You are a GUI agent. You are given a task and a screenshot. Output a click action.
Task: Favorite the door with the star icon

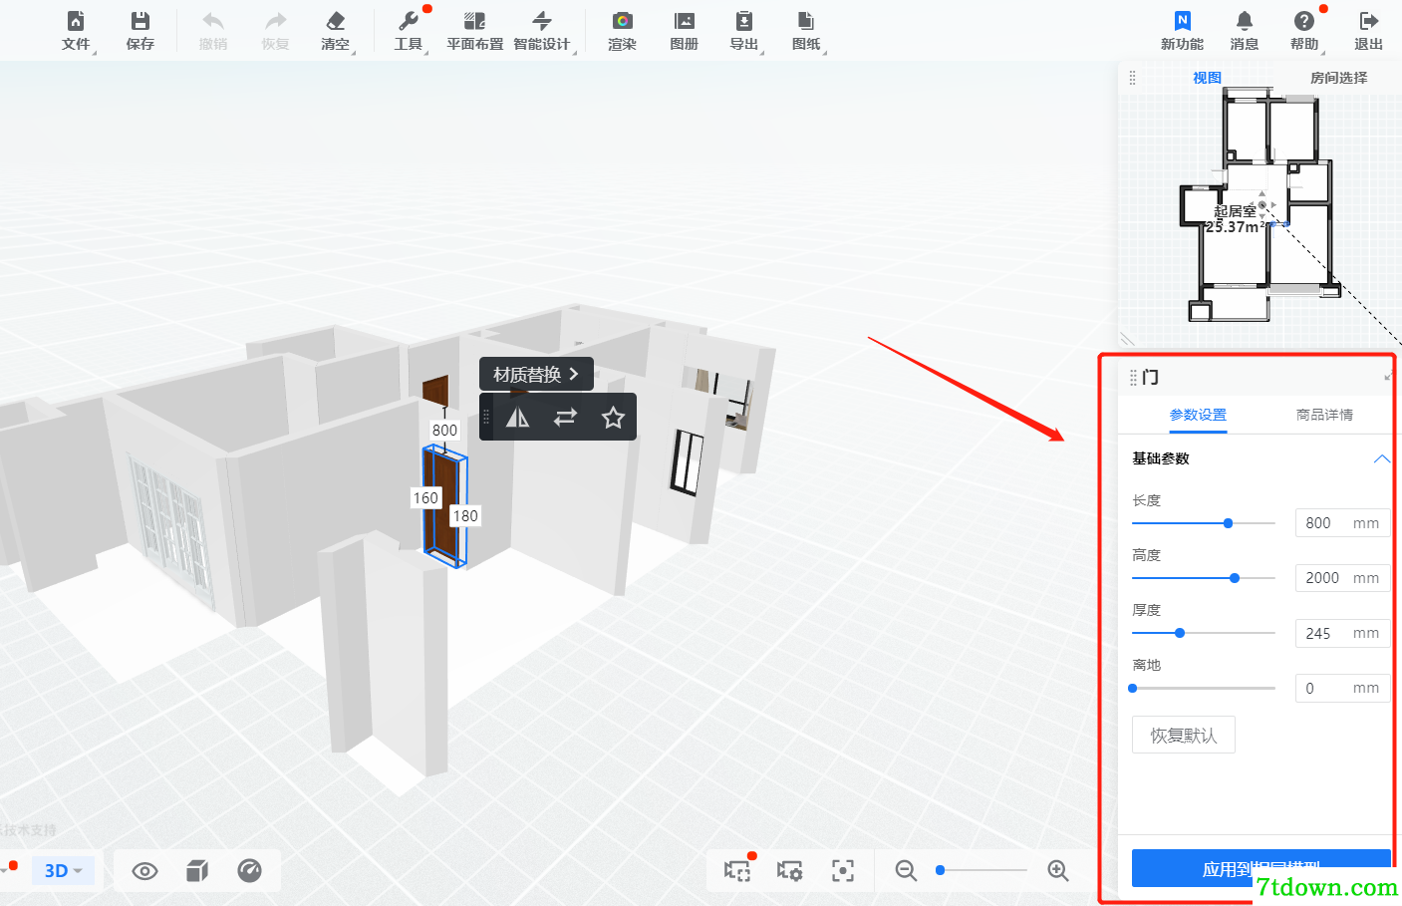click(x=613, y=418)
